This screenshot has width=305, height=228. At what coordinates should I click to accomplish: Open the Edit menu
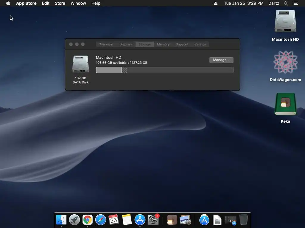[46, 3]
